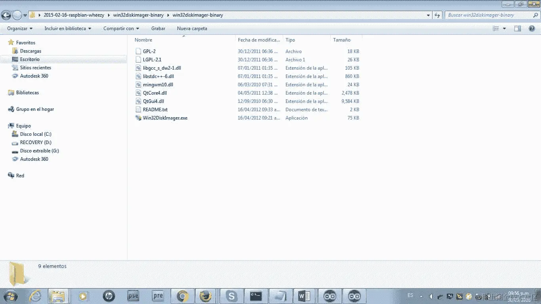
Task: Open the Organizar dropdown menu
Action: (19, 28)
